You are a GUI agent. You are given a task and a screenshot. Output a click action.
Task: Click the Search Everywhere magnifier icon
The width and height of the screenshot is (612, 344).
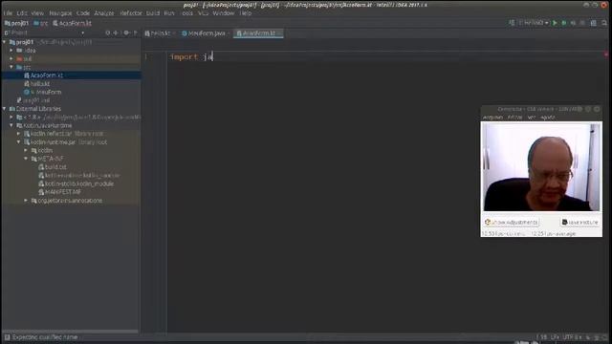click(604, 23)
